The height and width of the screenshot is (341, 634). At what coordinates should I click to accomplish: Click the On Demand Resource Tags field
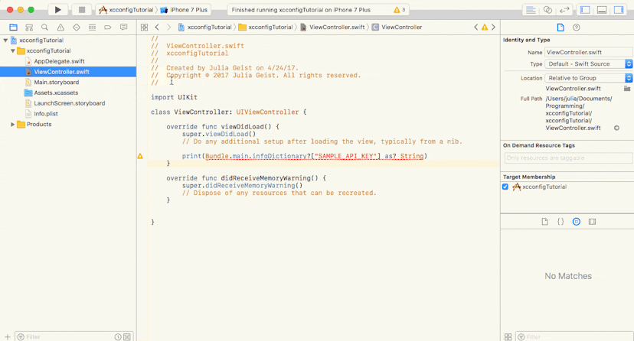(568, 158)
